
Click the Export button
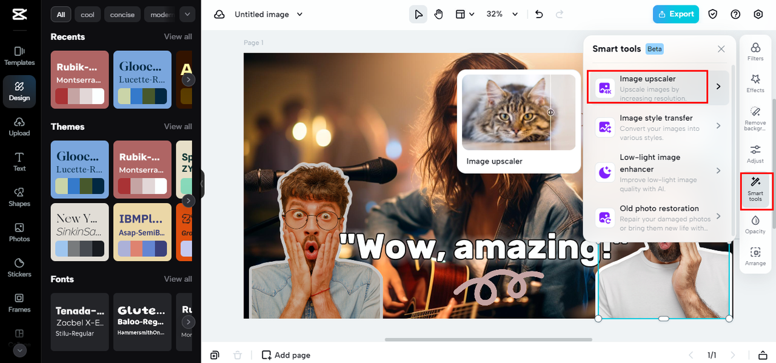click(676, 15)
